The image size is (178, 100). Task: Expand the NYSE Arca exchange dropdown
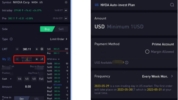53,59
